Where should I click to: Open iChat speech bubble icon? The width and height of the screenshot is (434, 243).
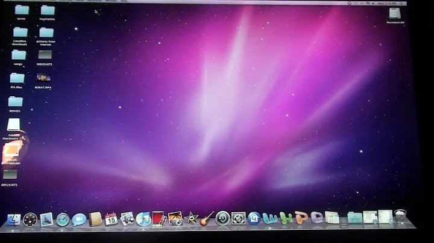pyautogui.click(x=79, y=220)
